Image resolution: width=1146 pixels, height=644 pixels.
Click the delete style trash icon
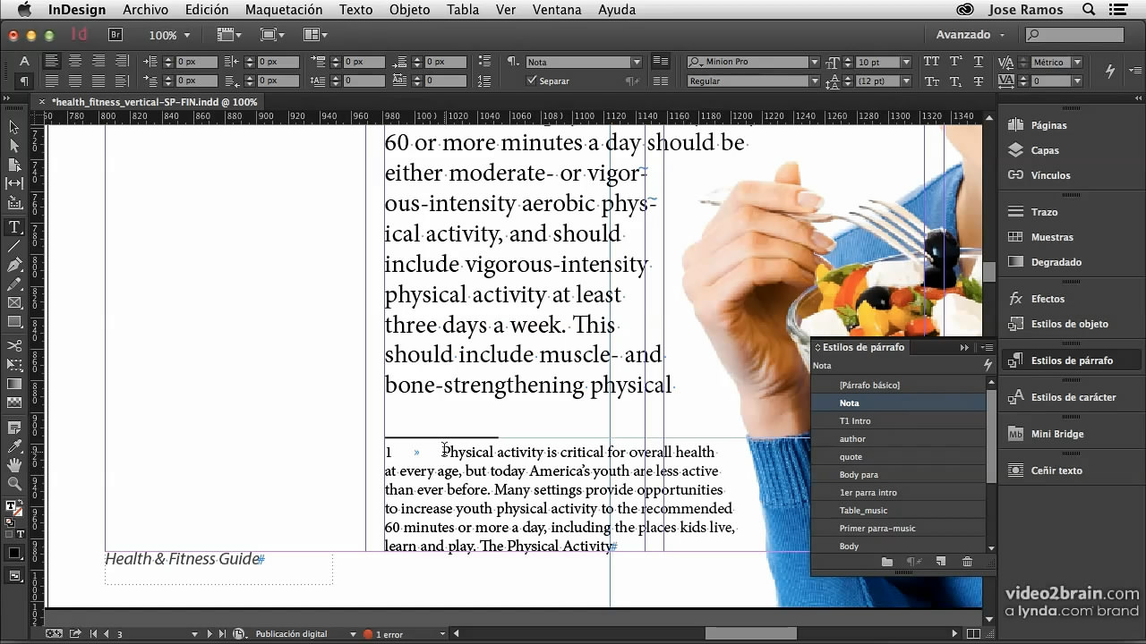pyautogui.click(x=967, y=562)
